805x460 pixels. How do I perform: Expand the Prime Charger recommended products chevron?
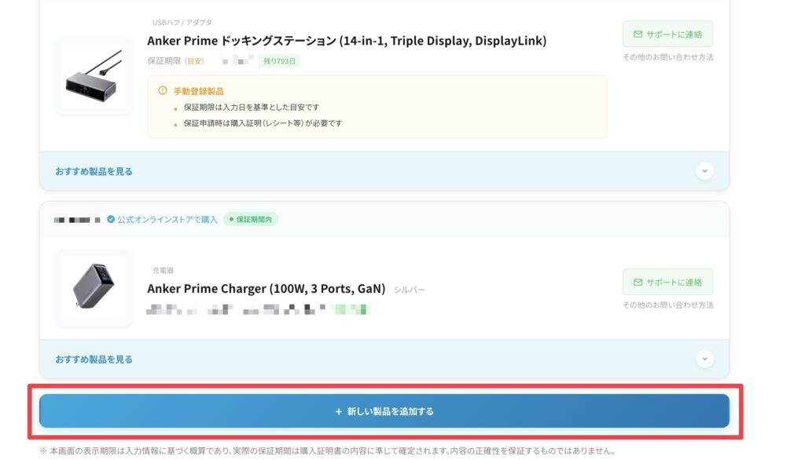(x=704, y=359)
